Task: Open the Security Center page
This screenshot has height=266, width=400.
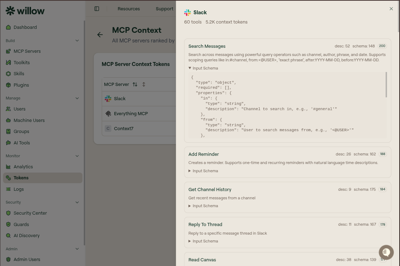Action: [x=30, y=213]
